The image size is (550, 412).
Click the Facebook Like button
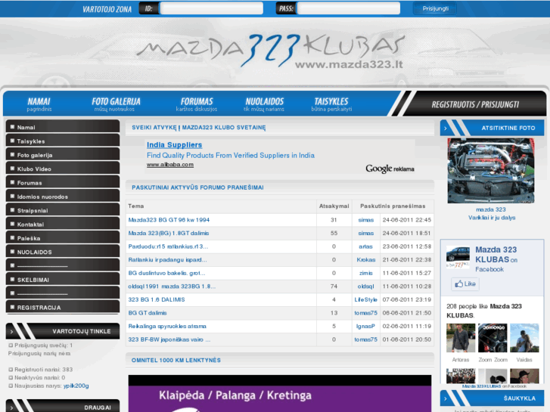pos(465,283)
